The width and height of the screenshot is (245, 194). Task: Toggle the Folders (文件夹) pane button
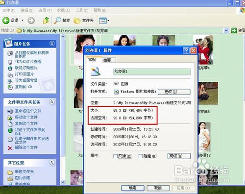click(83, 21)
